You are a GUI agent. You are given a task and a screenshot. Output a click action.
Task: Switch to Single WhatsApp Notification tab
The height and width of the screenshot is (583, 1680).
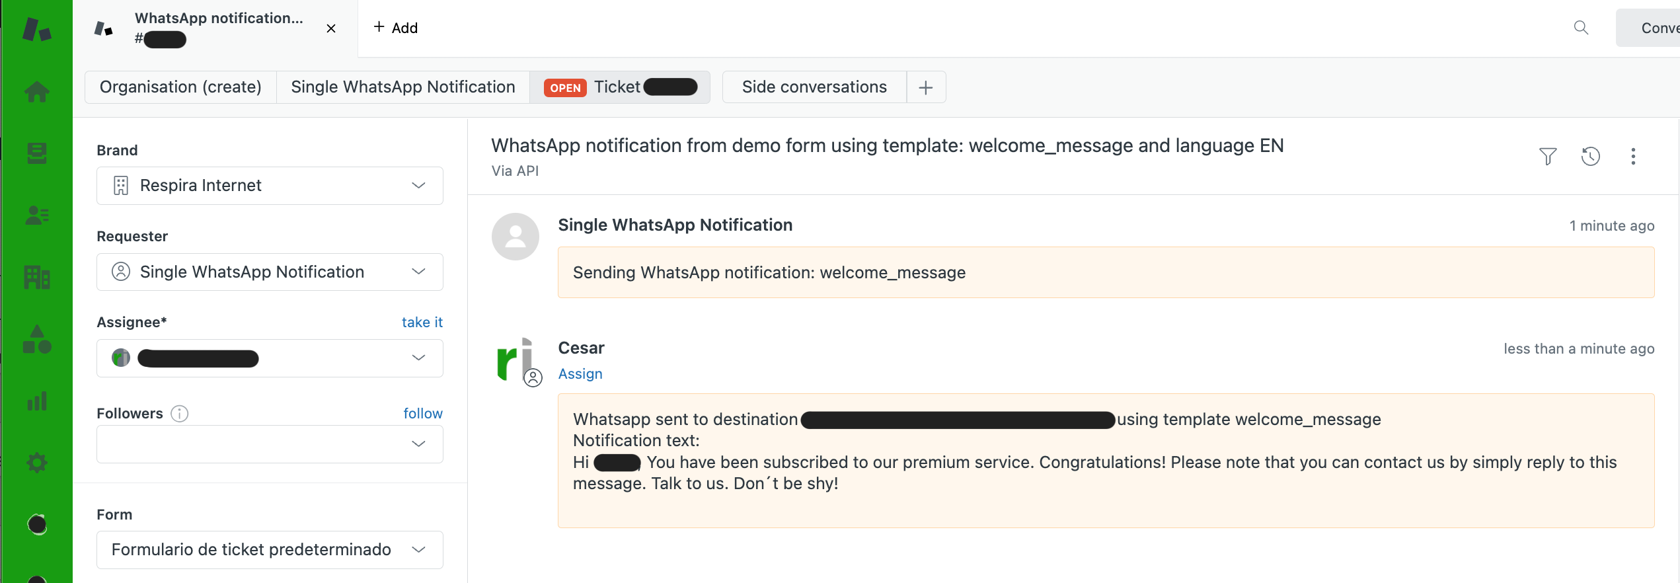point(402,87)
